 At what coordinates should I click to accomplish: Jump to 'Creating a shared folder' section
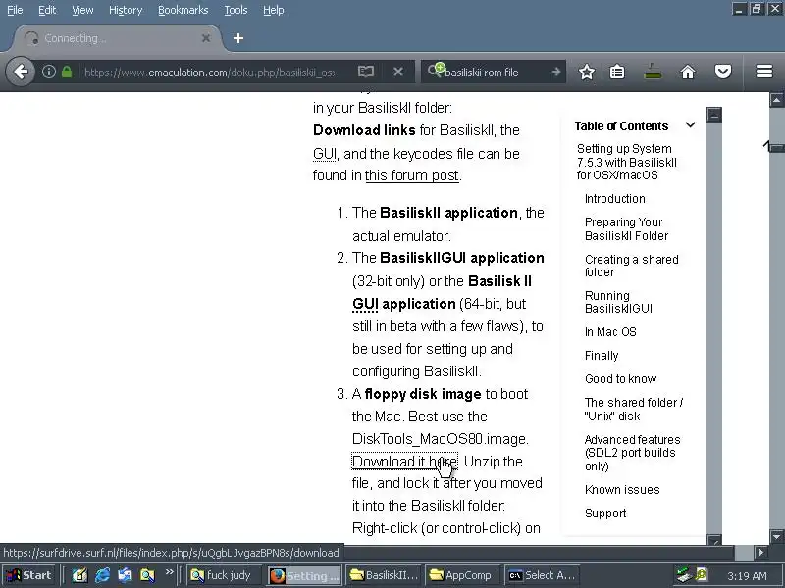pyautogui.click(x=631, y=266)
